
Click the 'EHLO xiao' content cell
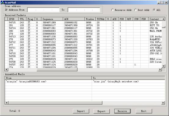point(155,59)
